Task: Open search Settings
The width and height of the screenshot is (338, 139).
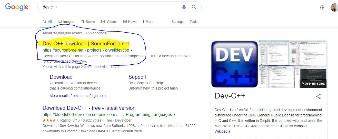Action: [177, 22]
